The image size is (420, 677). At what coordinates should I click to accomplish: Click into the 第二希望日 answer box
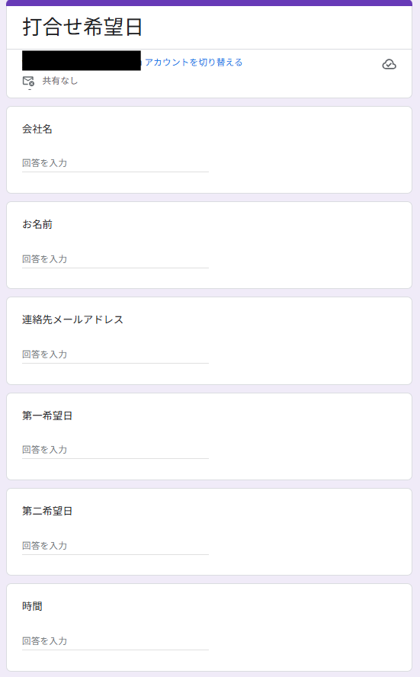pos(115,546)
